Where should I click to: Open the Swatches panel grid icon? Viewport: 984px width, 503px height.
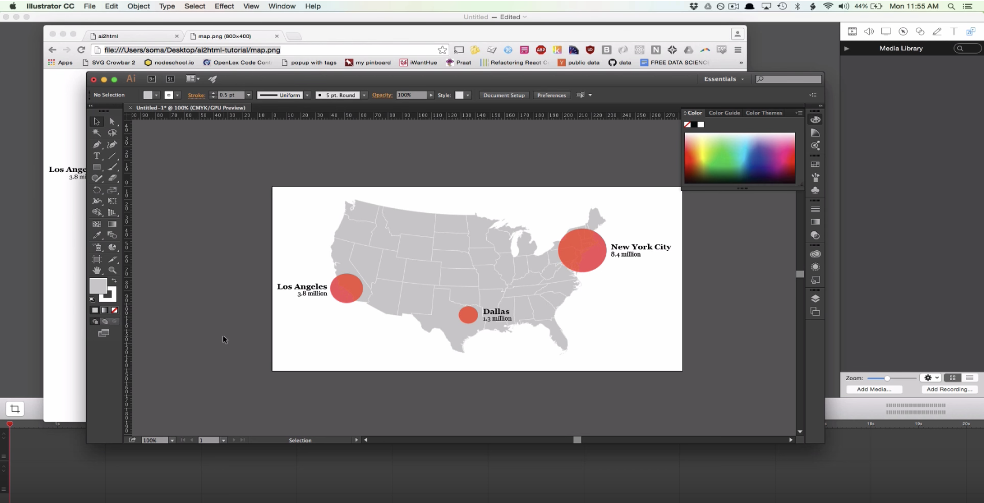pos(815,164)
